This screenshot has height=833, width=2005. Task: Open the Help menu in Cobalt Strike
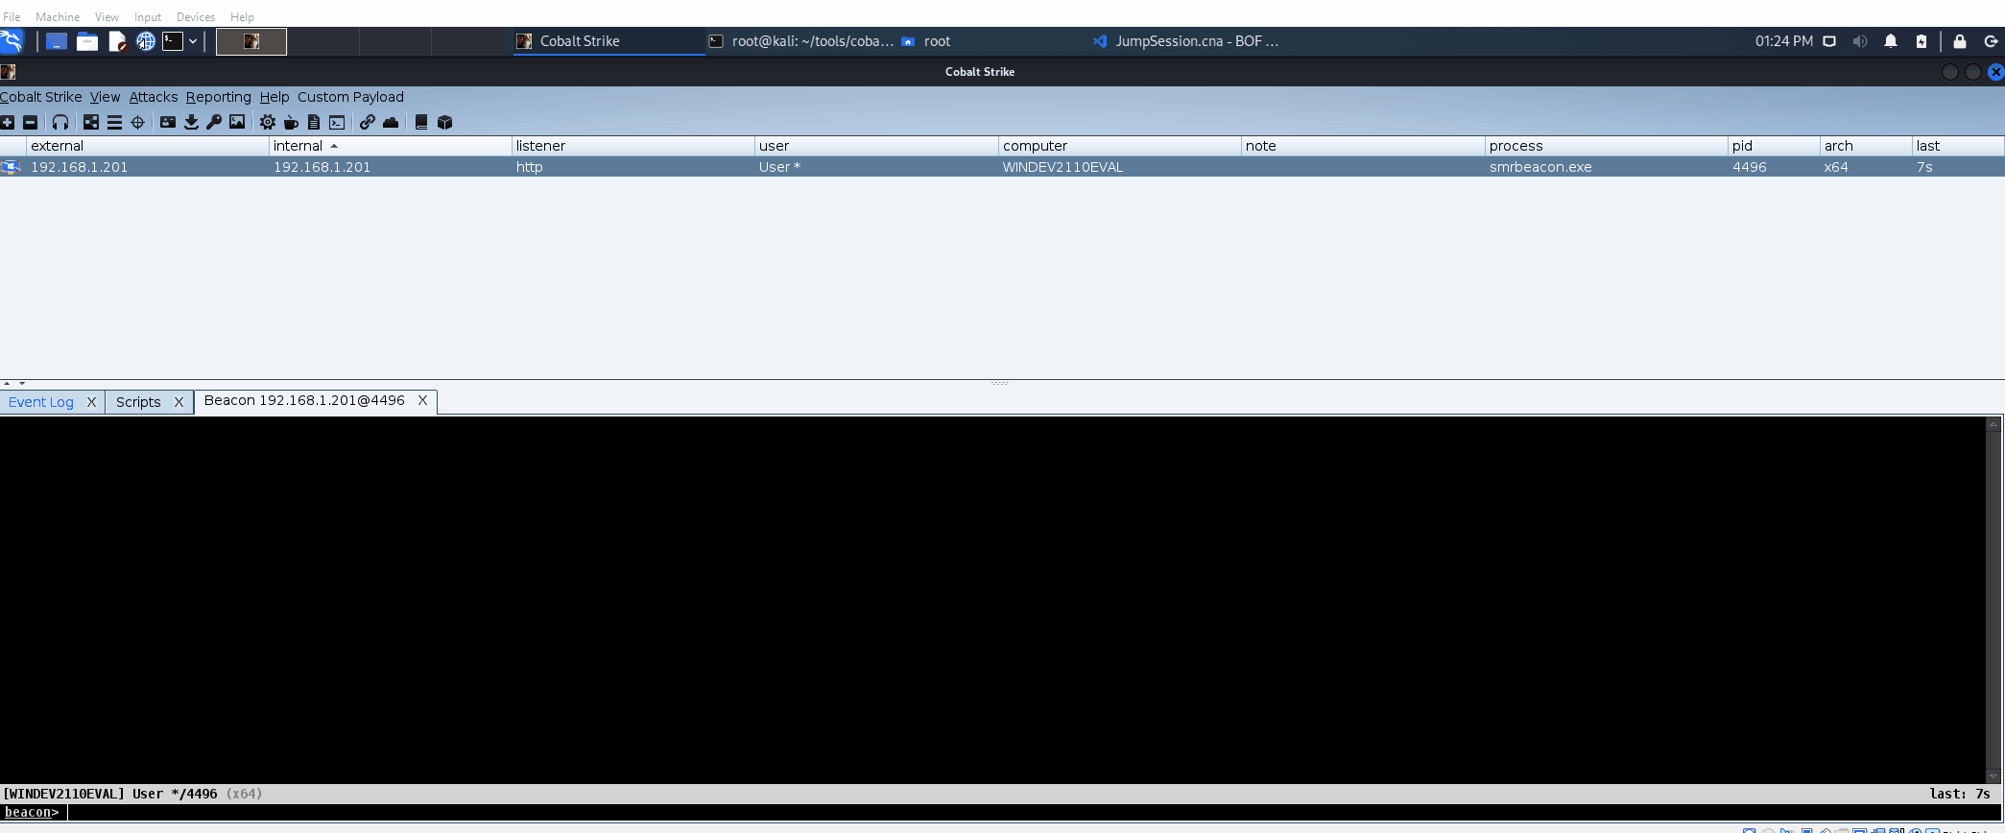274,97
